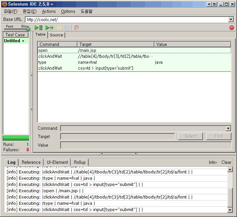Viewport: 237px width, 217px height.
Task: Toggle the red record button
Action: pyautogui.click(x=231, y=28)
